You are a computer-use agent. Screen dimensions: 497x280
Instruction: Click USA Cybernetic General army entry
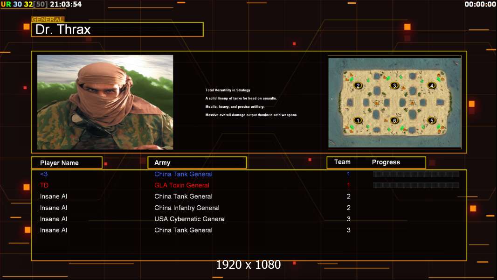[x=190, y=219]
